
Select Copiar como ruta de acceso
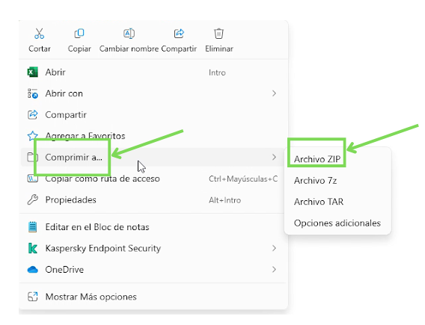coord(153,179)
